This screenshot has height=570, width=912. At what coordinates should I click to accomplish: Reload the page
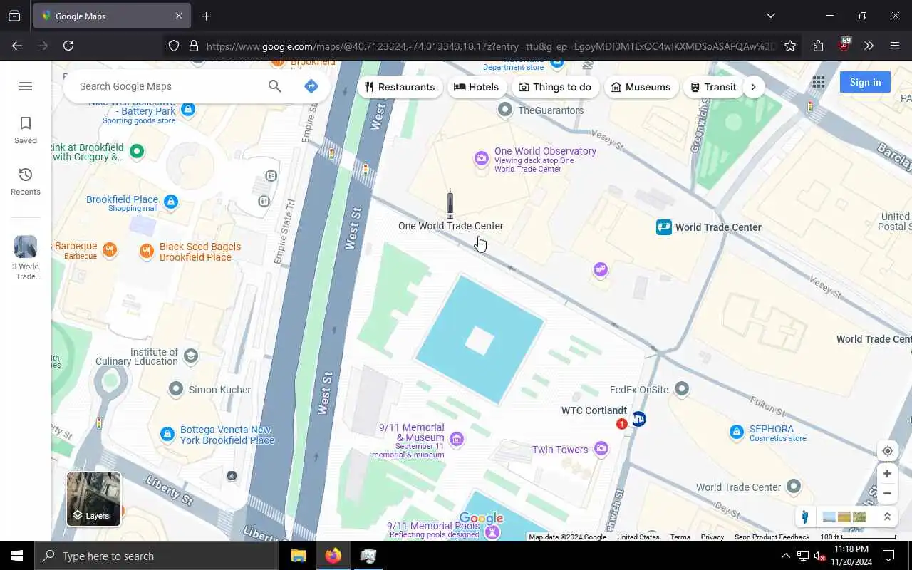click(x=68, y=46)
